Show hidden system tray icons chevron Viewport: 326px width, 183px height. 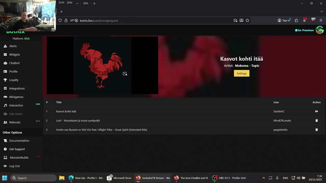pos(264,178)
